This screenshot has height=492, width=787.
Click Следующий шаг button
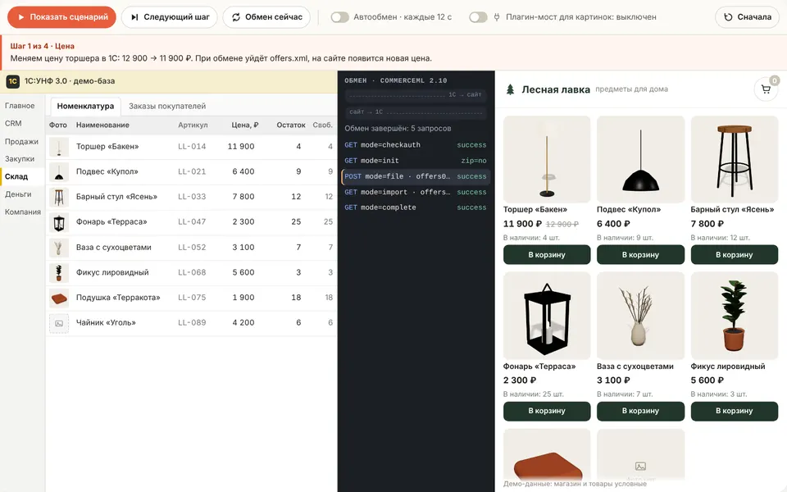[170, 17]
